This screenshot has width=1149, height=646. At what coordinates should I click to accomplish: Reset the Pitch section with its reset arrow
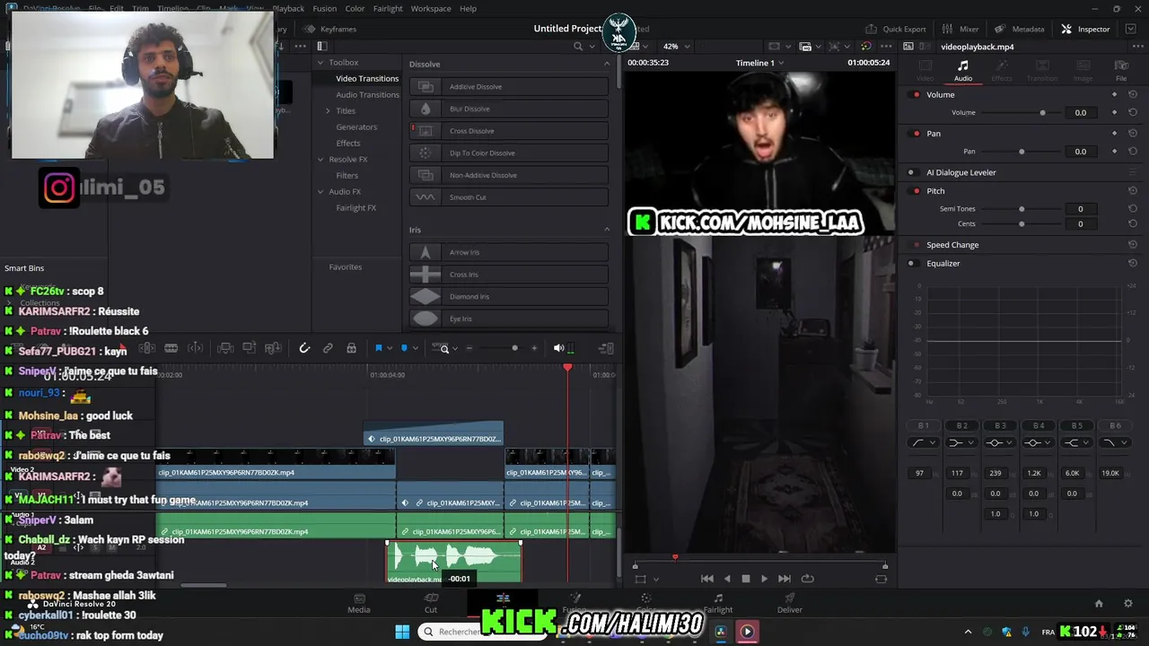(x=1133, y=191)
